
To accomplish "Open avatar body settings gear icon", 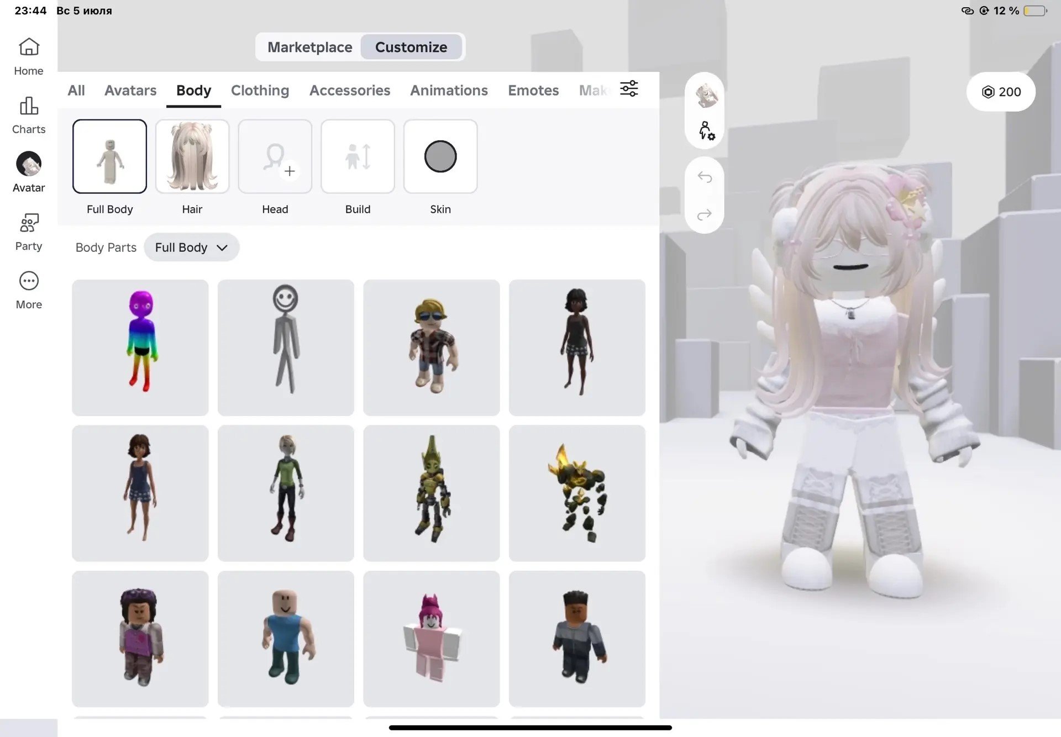I will pos(706,131).
